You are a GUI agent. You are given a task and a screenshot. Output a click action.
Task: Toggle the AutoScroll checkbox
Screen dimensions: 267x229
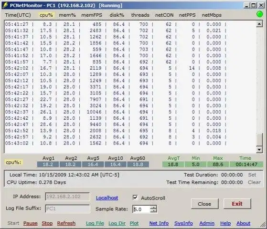coord(135,198)
